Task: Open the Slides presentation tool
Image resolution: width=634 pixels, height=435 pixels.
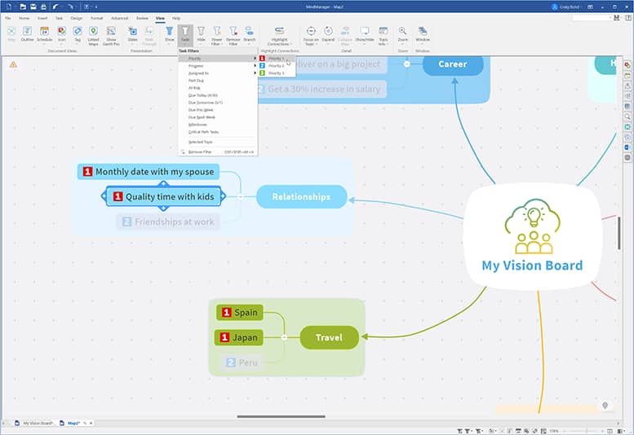Action: (133, 33)
